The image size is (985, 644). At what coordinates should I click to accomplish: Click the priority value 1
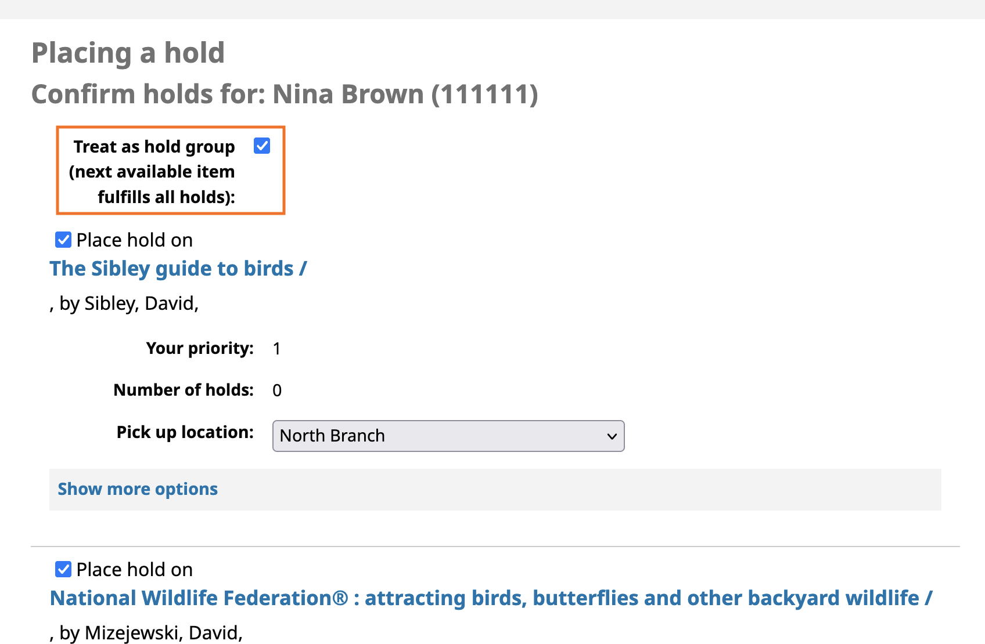276,349
